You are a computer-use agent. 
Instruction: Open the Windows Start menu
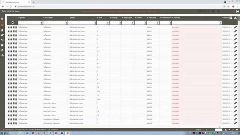3,133
